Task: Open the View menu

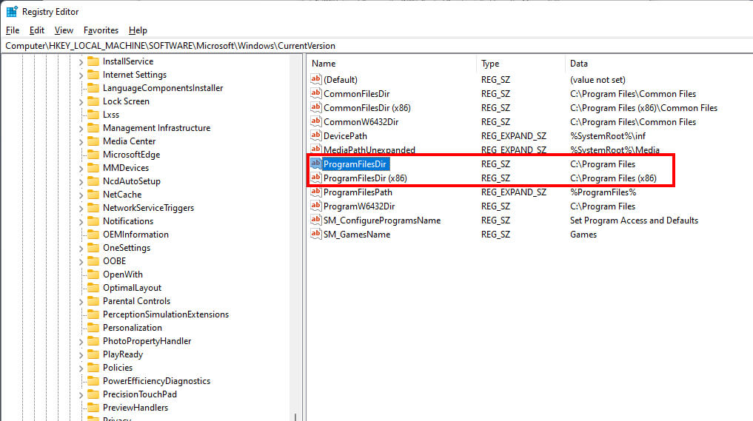Action: click(64, 30)
